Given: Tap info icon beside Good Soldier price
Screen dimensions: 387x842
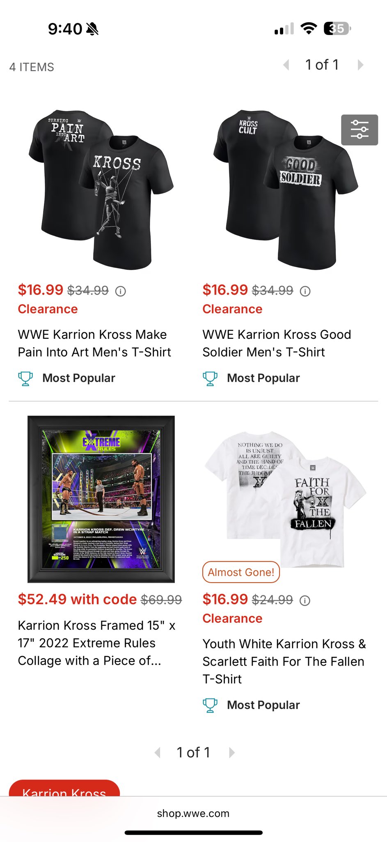Looking at the screenshot, I should (x=305, y=291).
